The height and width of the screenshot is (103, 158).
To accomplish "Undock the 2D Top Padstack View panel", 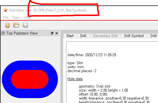I will click(x=52, y=33).
